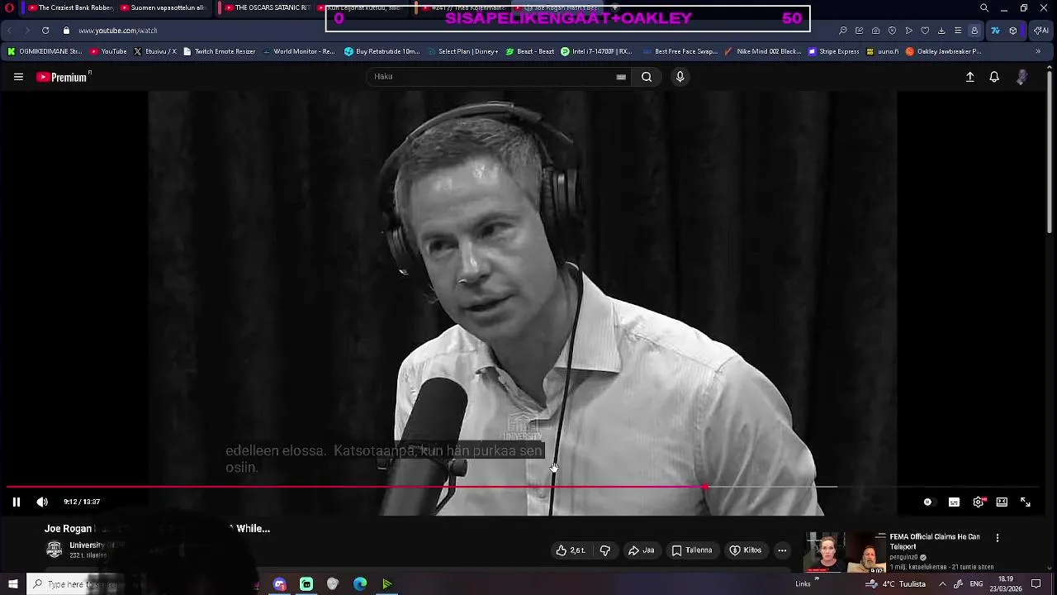
Task: Open the World Monitor bookmark
Action: [x=298, y=51]
